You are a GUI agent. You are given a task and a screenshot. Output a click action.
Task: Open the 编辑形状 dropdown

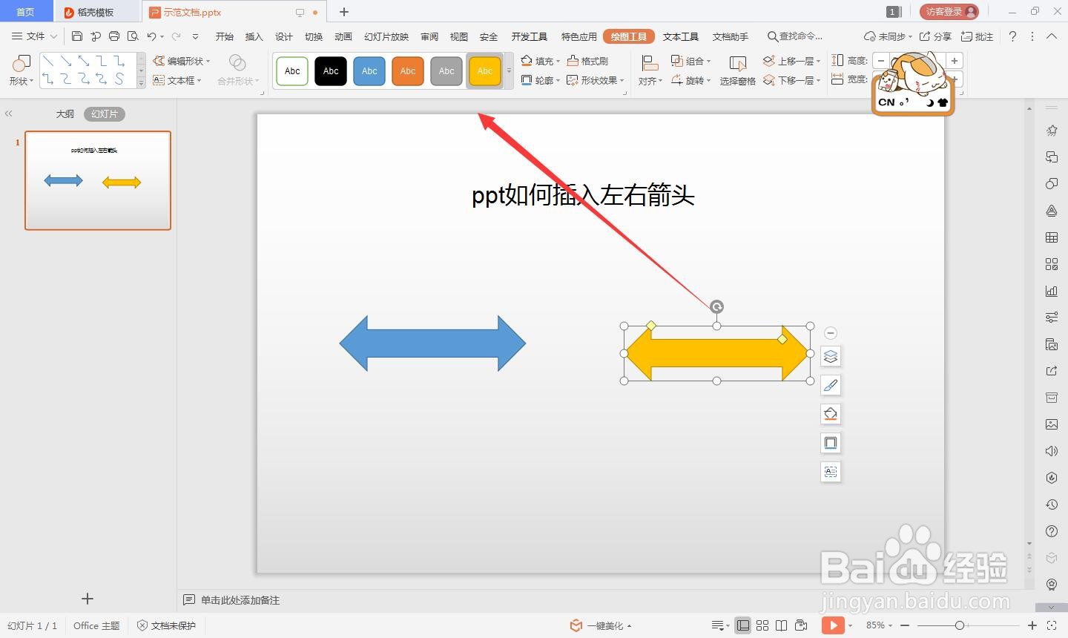tap(182, 61)
